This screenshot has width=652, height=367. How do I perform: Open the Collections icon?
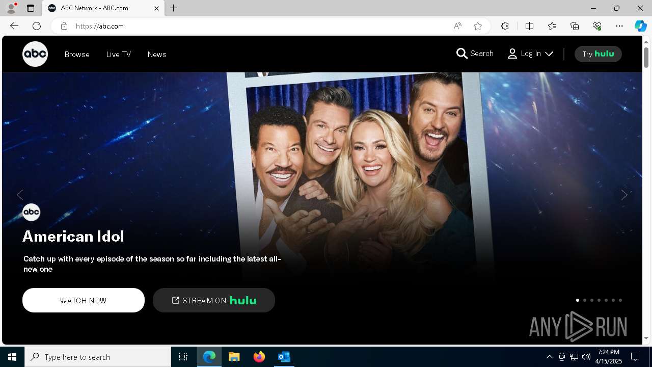coord(575,26)
